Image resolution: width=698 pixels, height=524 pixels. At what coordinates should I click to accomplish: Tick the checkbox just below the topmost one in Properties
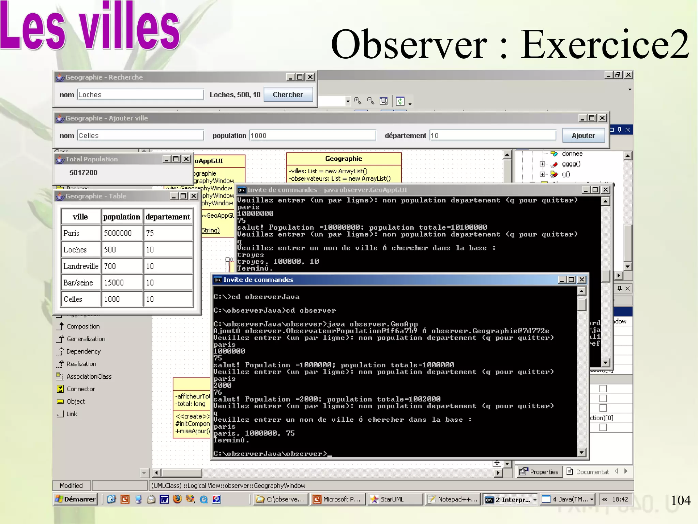click(x=603, y=398)
